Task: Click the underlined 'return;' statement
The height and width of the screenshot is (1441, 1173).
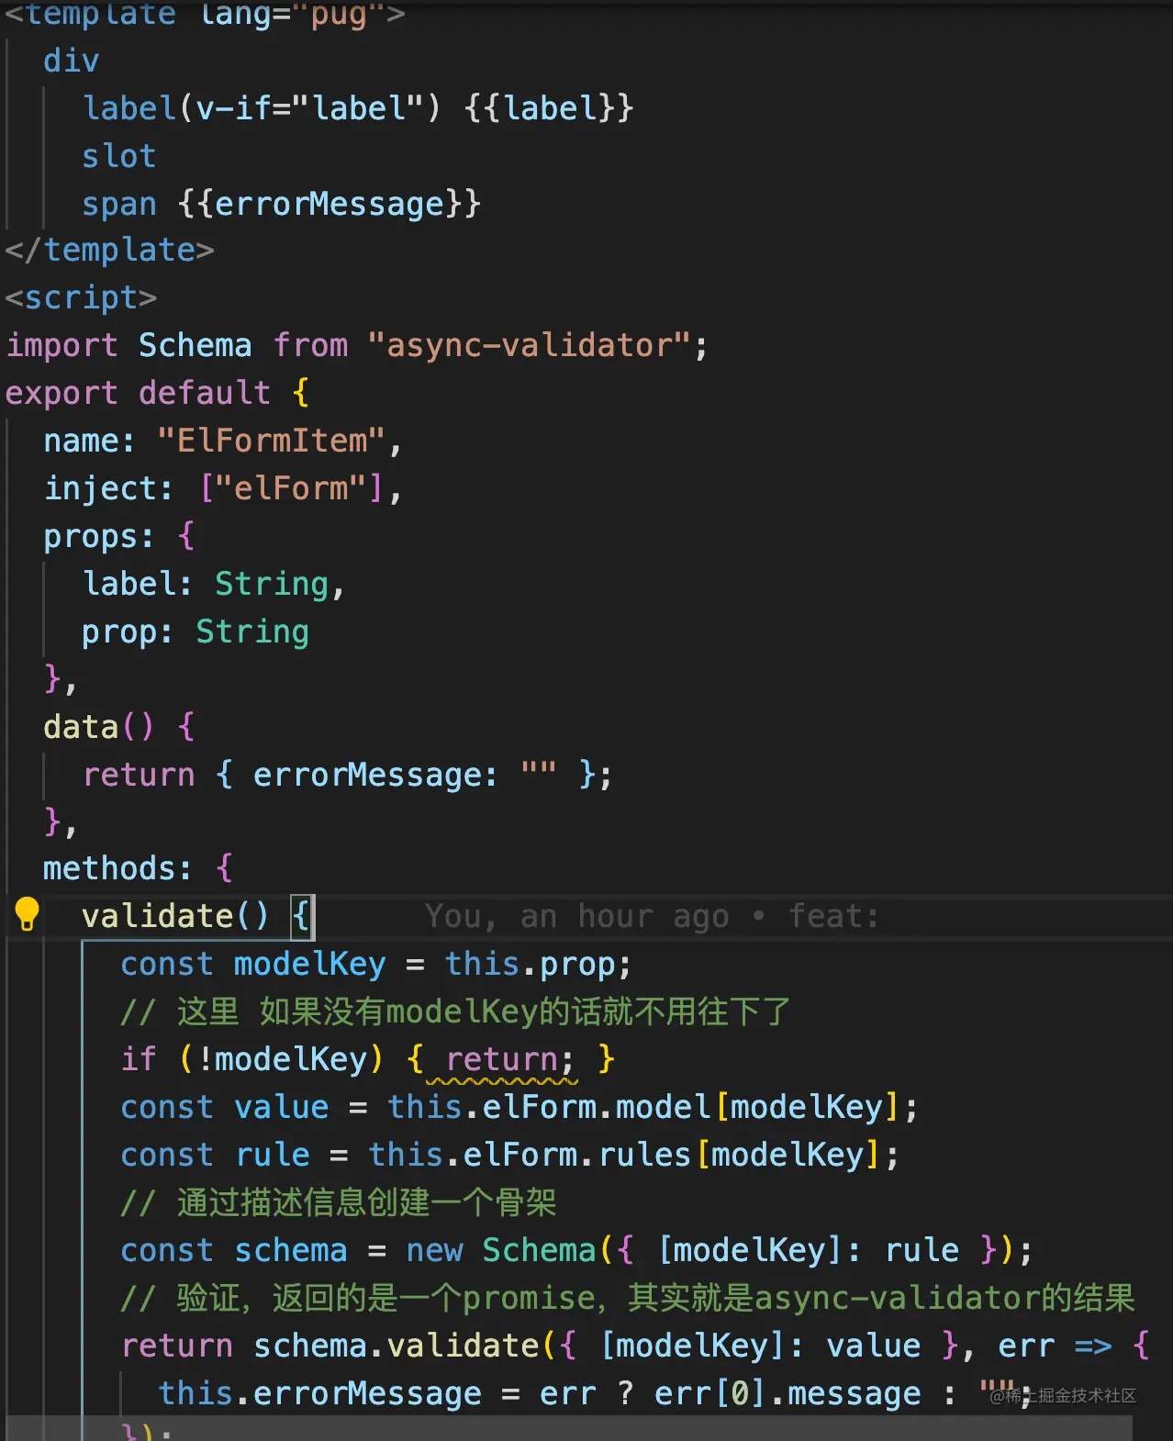Action: pos(510,1059)
